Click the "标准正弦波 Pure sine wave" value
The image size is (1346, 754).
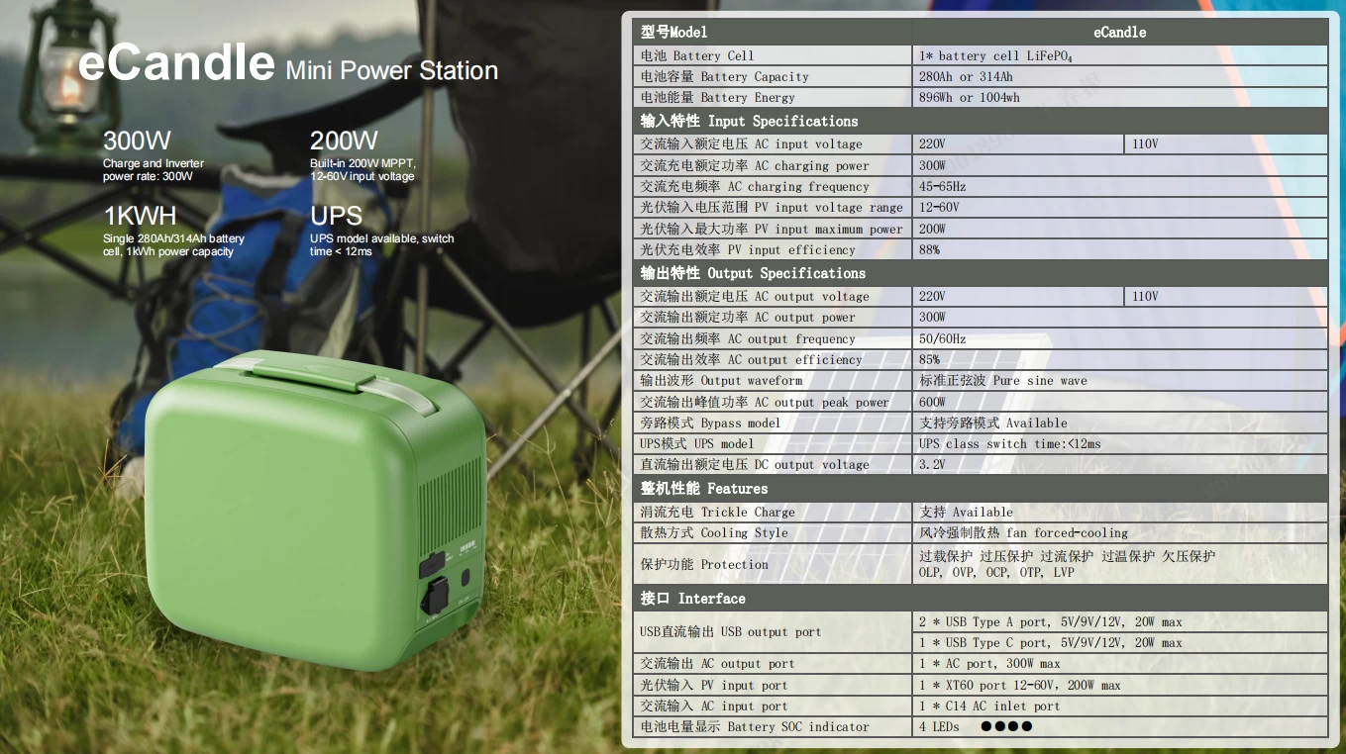pyautogui.click(x=1002, y=380)
